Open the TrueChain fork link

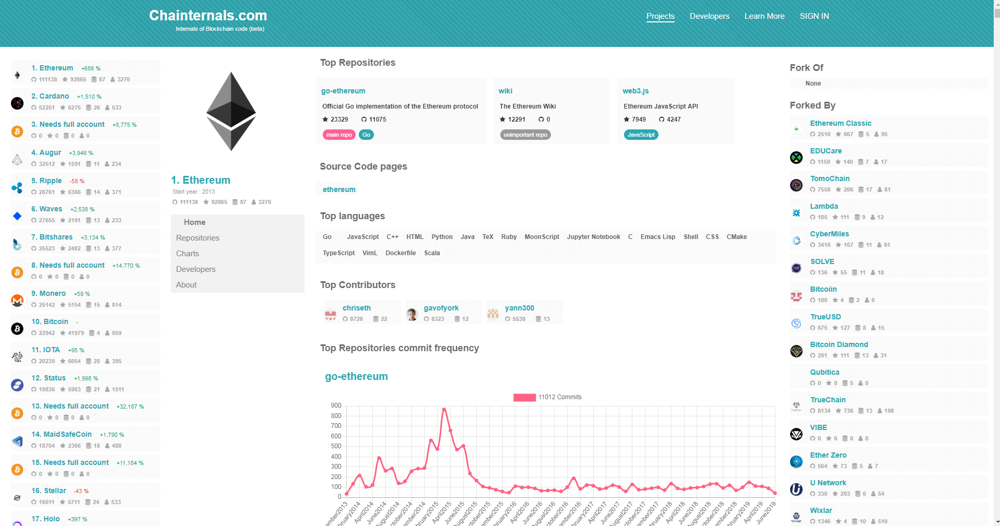[x=828, y=400]
